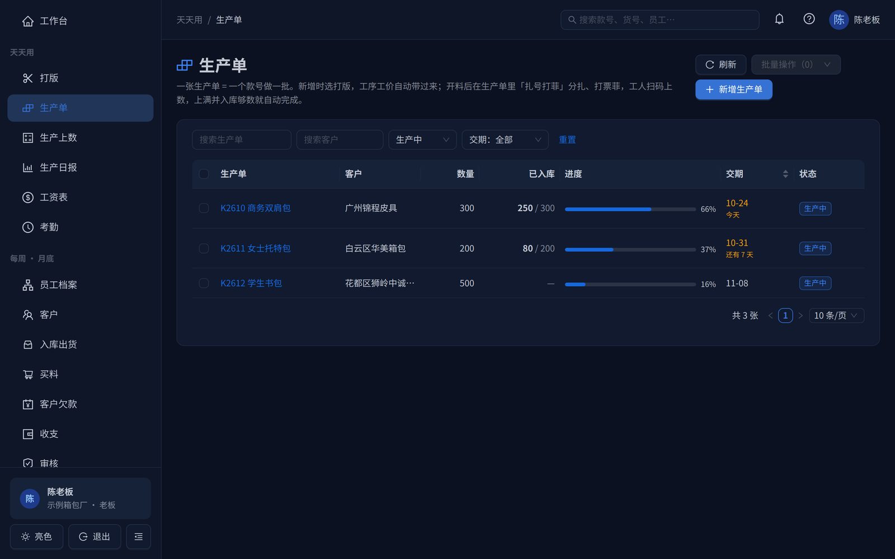Click the collapse sidebar icon button
This screenshot has height=559, width=895.
[138, 537]
